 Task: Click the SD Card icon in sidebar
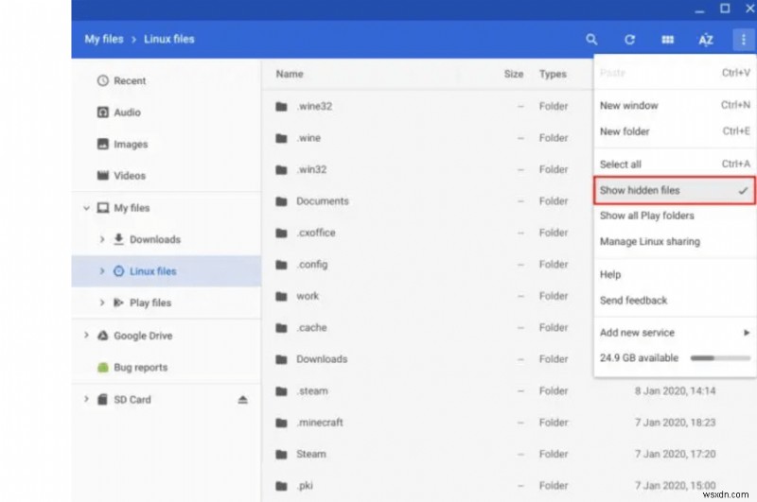click(102, 399)
